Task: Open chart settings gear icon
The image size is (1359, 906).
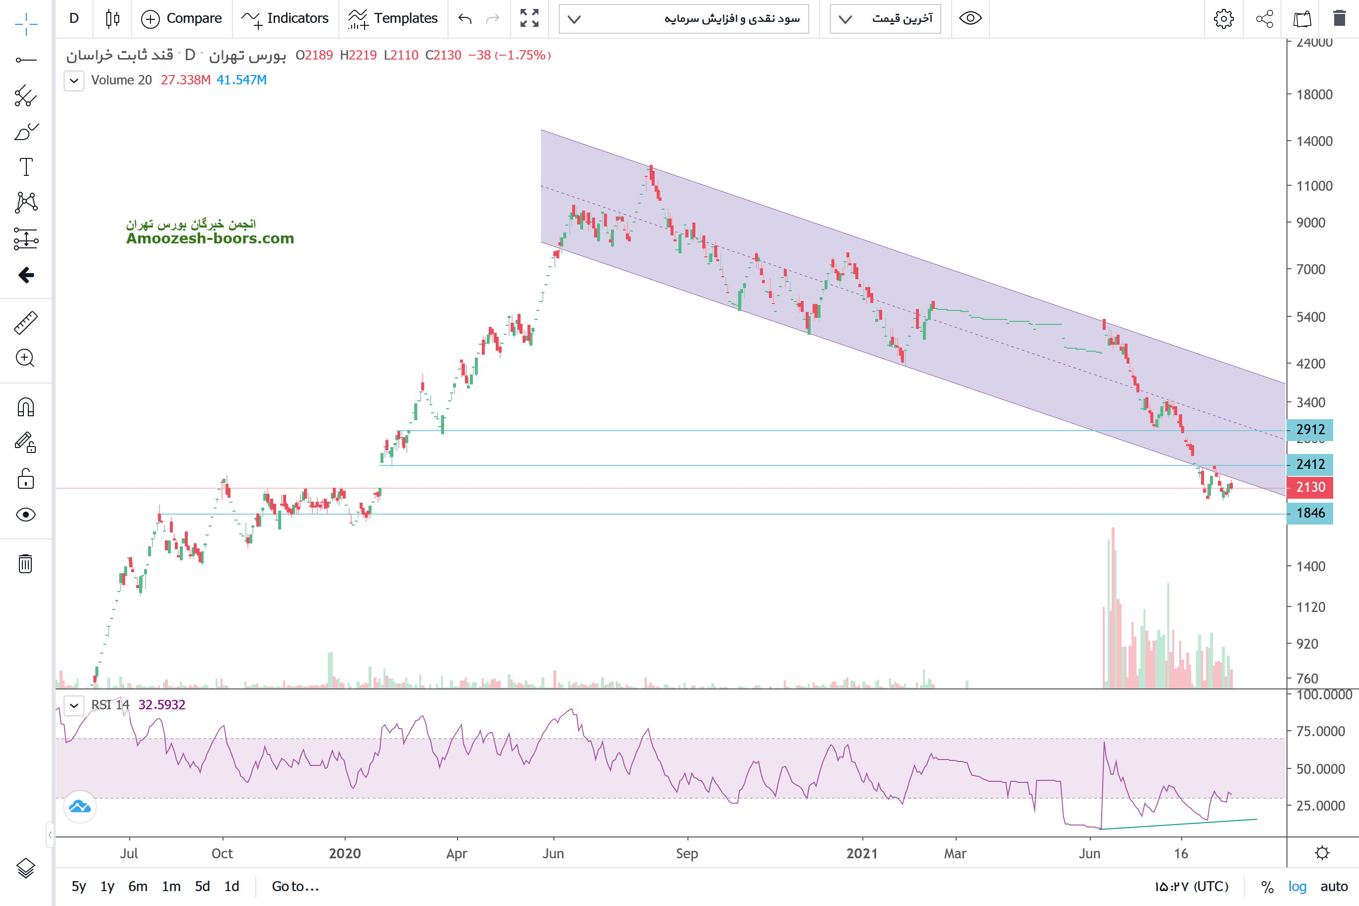Action: pos(1222,18)
